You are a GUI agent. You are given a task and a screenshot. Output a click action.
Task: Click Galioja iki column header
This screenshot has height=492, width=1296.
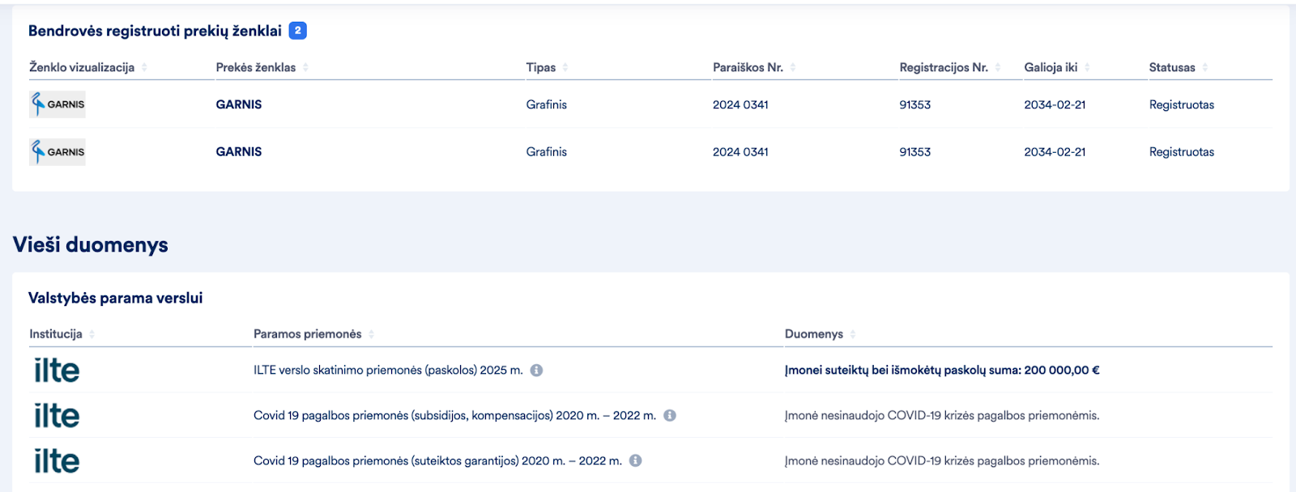pyautogui.click(x=1051, y=67)
